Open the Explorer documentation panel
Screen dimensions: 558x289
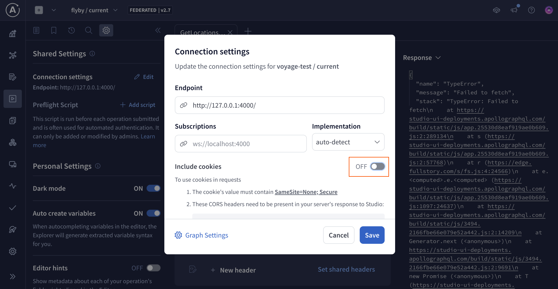coord(36,30)
